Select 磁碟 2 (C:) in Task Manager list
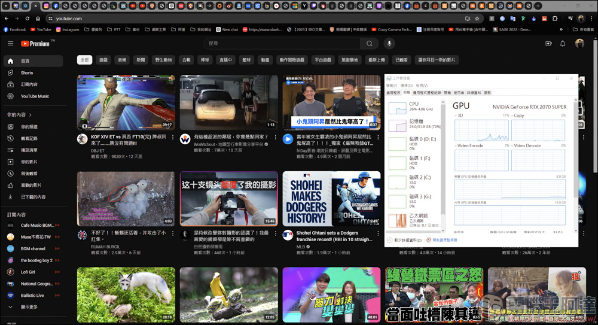Screen dimensions: 598x325 (413, 182)
